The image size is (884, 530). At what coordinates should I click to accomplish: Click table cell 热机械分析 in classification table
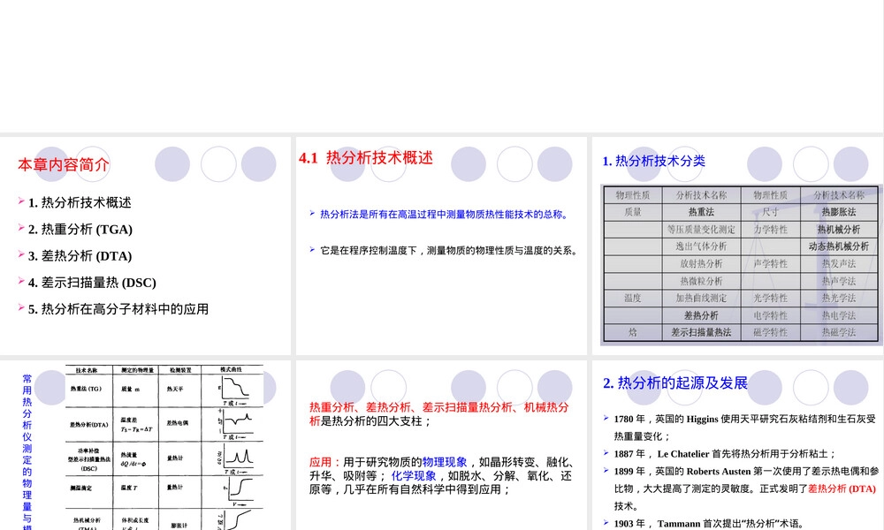[x=839, y=230]
